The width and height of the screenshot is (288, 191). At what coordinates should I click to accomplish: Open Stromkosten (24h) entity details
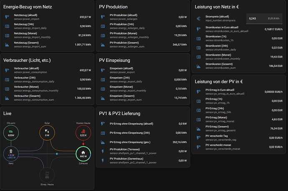coord(239,48)
